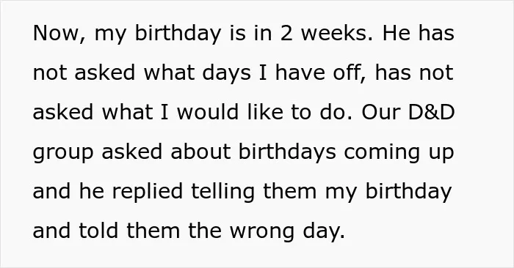Screen dimensions: 514x268
Task: Click the word 'asked' in second line
Action: pos(104,72)
